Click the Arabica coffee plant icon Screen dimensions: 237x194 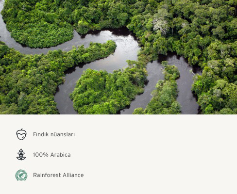tap(21, 155)
